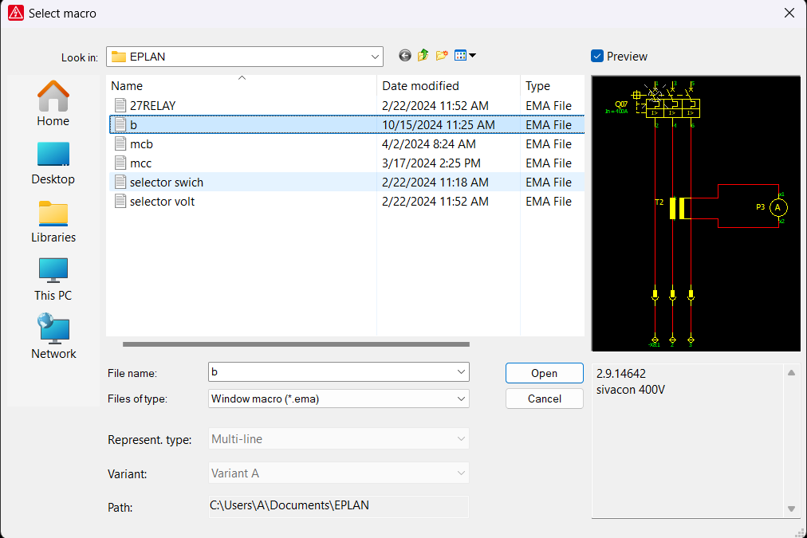
Task: Open This PC in the places bar
Action: 53,279
